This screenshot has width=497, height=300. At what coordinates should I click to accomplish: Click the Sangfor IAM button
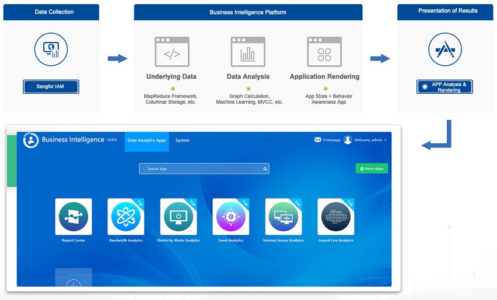[x=51, y=87]
